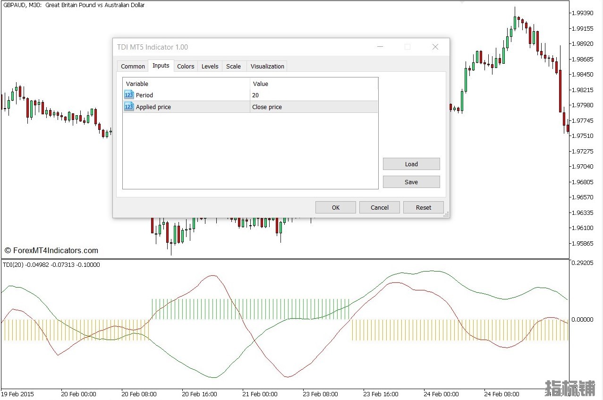Edit the Period value 20
The width and height of the screenshot is (603, 400).
coord(314,95)
